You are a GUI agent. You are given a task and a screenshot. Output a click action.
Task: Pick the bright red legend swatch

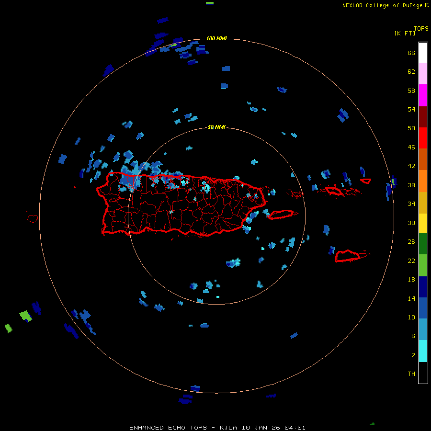[423, 138]
